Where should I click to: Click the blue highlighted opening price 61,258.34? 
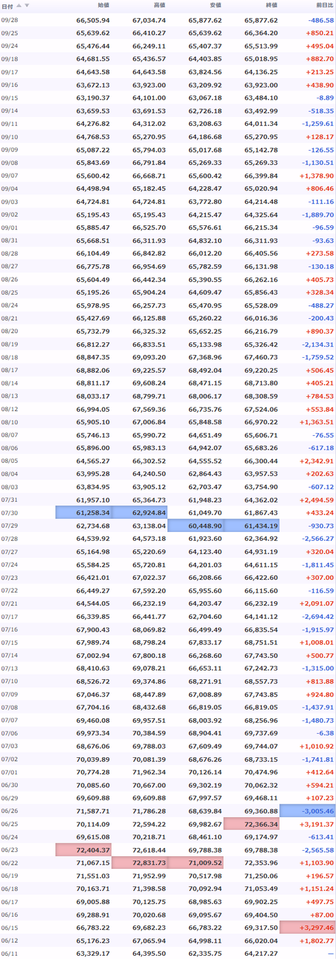coord(83,512)
